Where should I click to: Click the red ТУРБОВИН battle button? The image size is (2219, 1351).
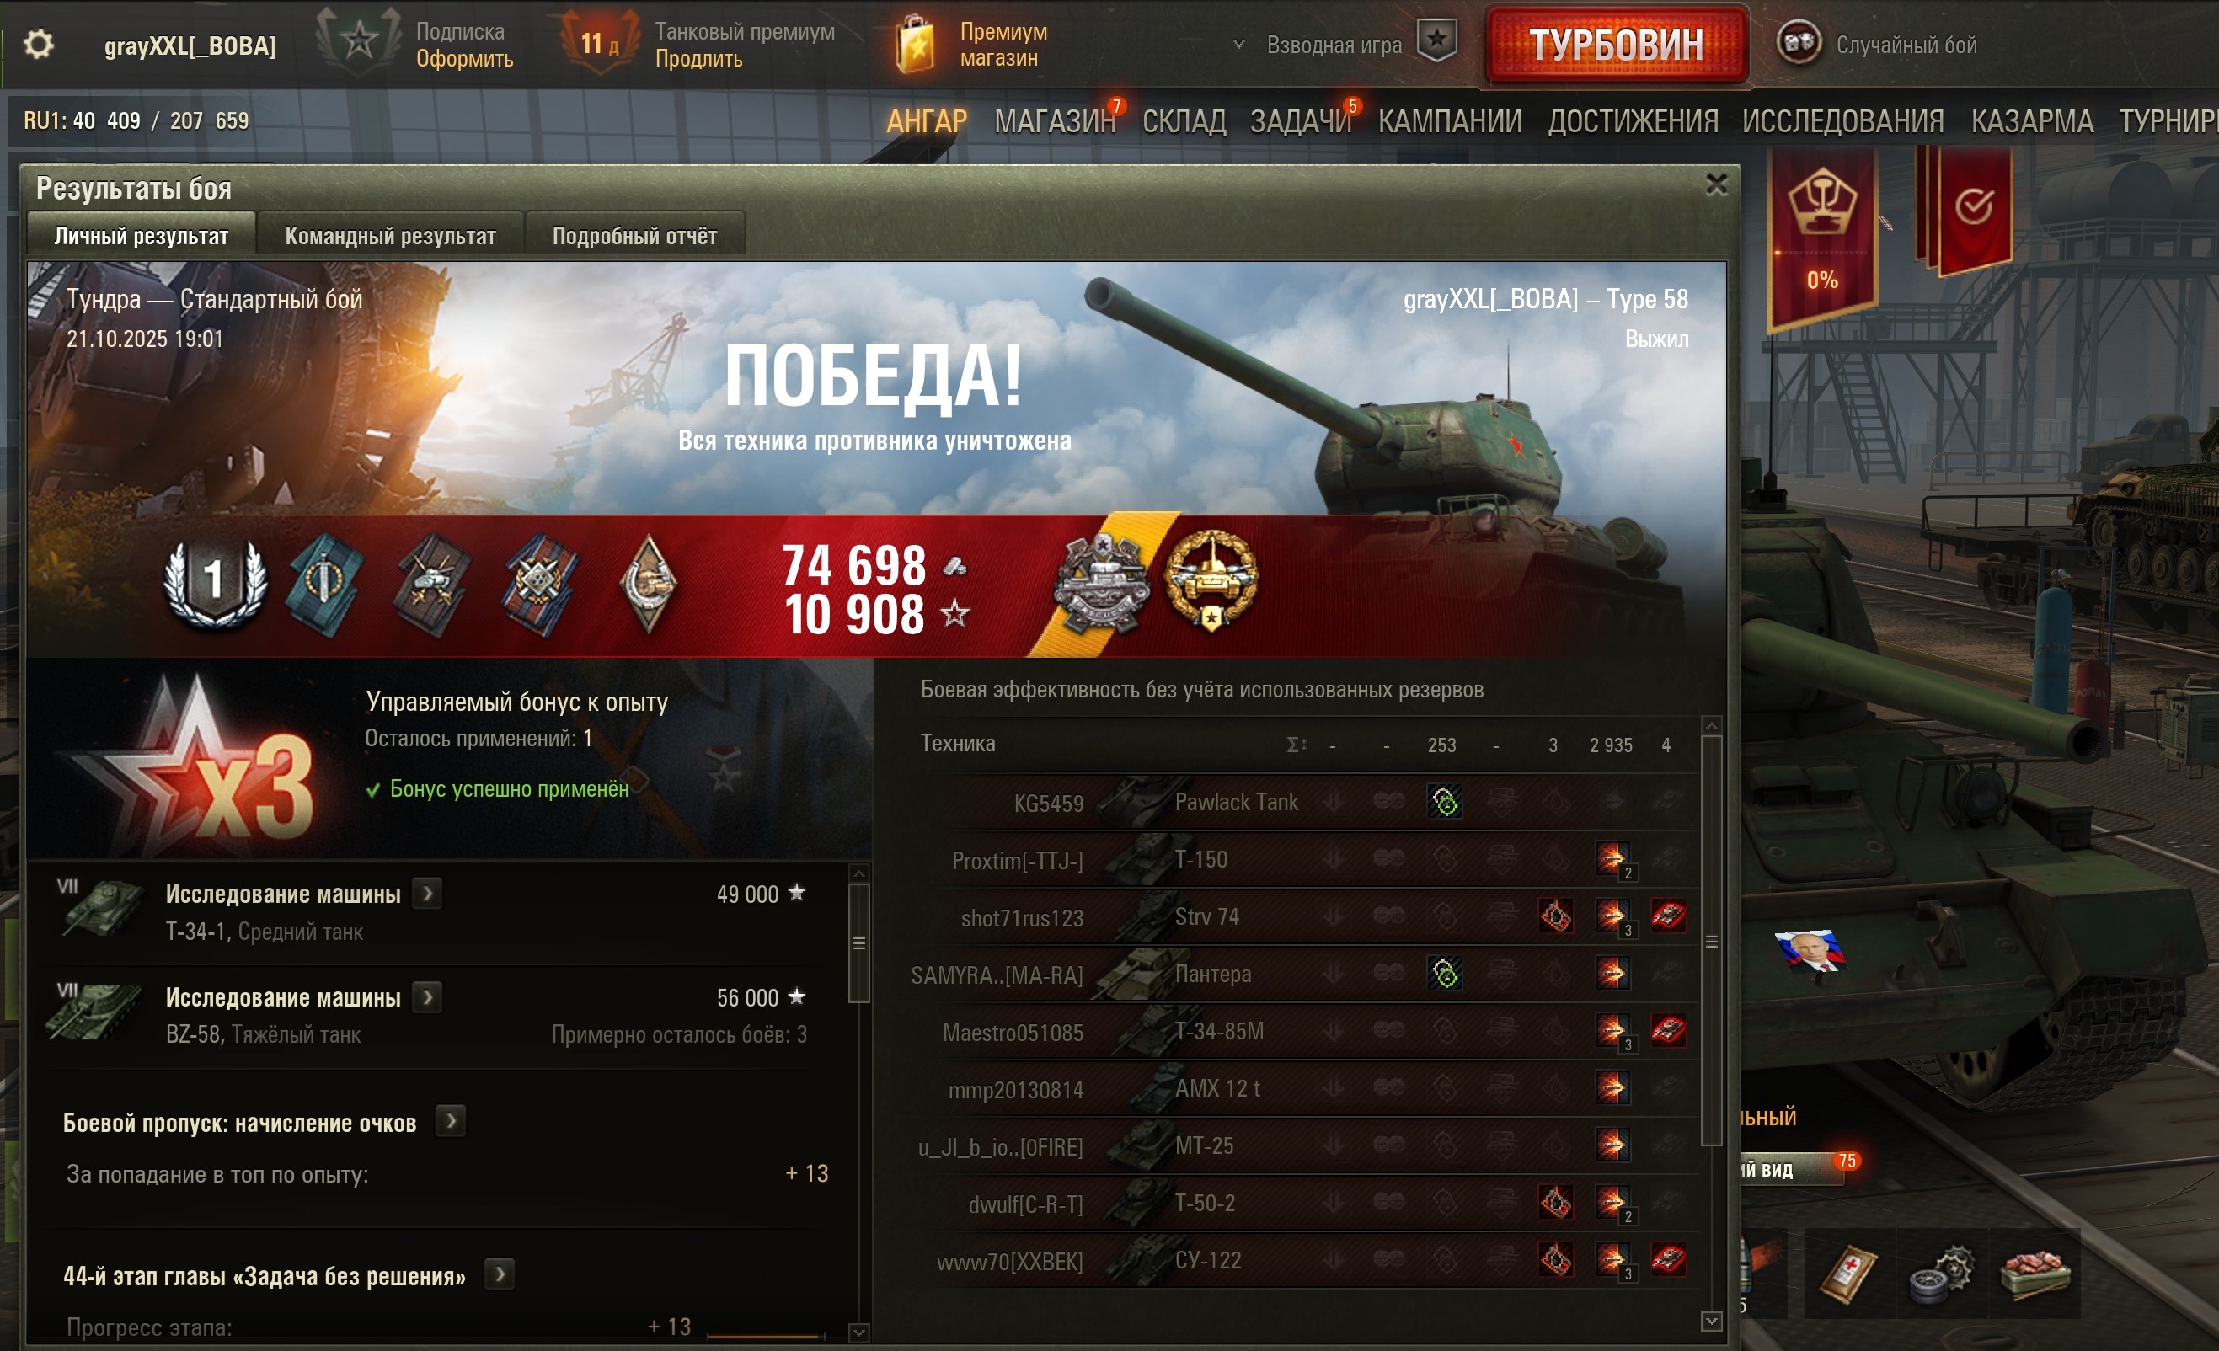(1617, 44)
